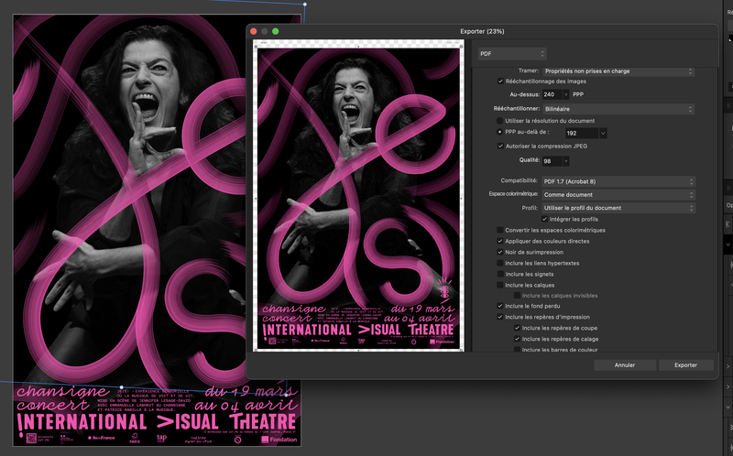Click the Qualité value field
This screenshot has width=733, height=456.
pyautogui.click(x=550, y=161)
